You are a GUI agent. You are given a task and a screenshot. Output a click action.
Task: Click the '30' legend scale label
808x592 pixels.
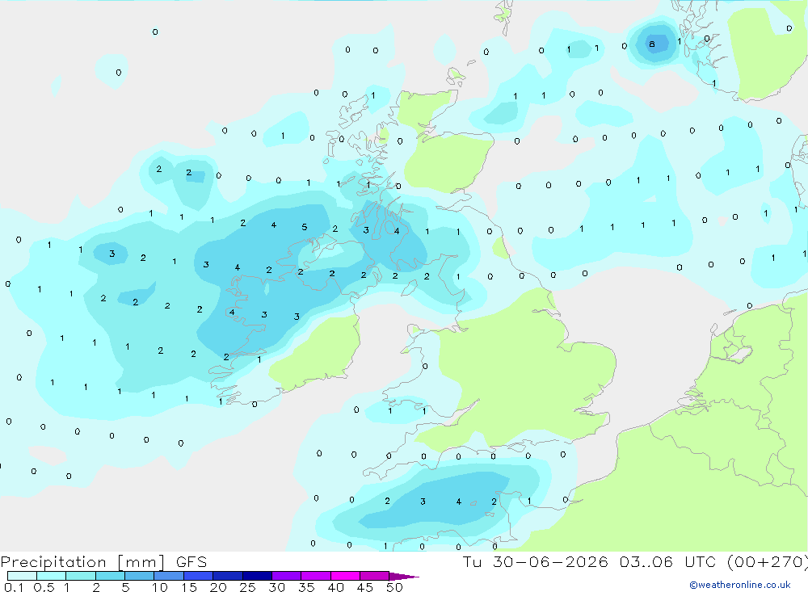tap(277, 587)
